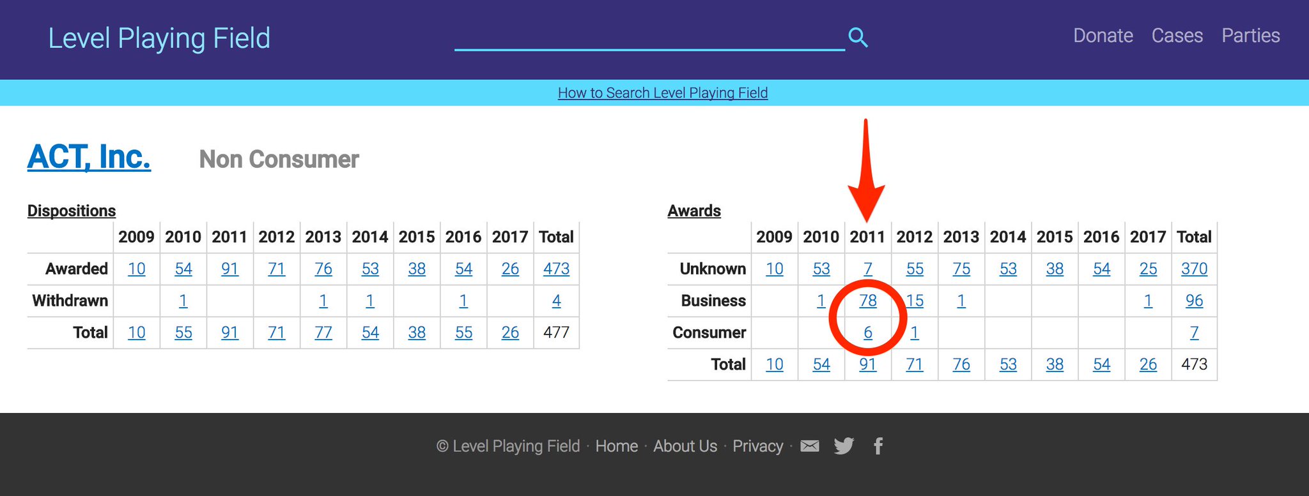Click the Level Playing Field site title
The height and width of the screenshot is (496, 1309).
[160, 38]
